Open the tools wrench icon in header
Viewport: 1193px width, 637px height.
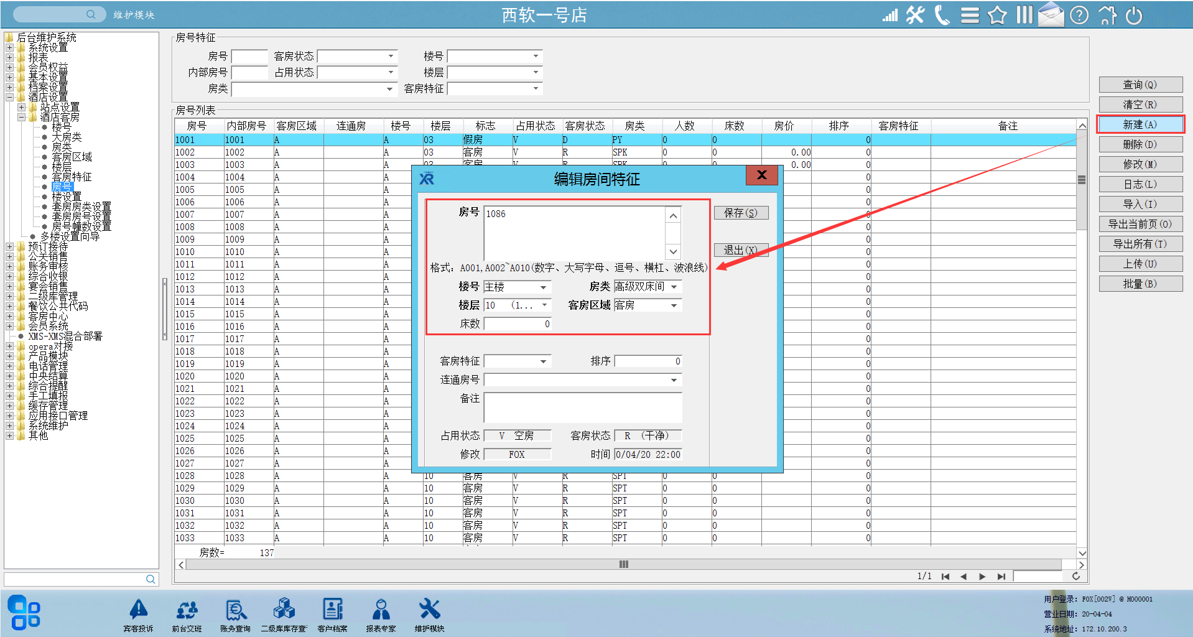coord(915,15)
